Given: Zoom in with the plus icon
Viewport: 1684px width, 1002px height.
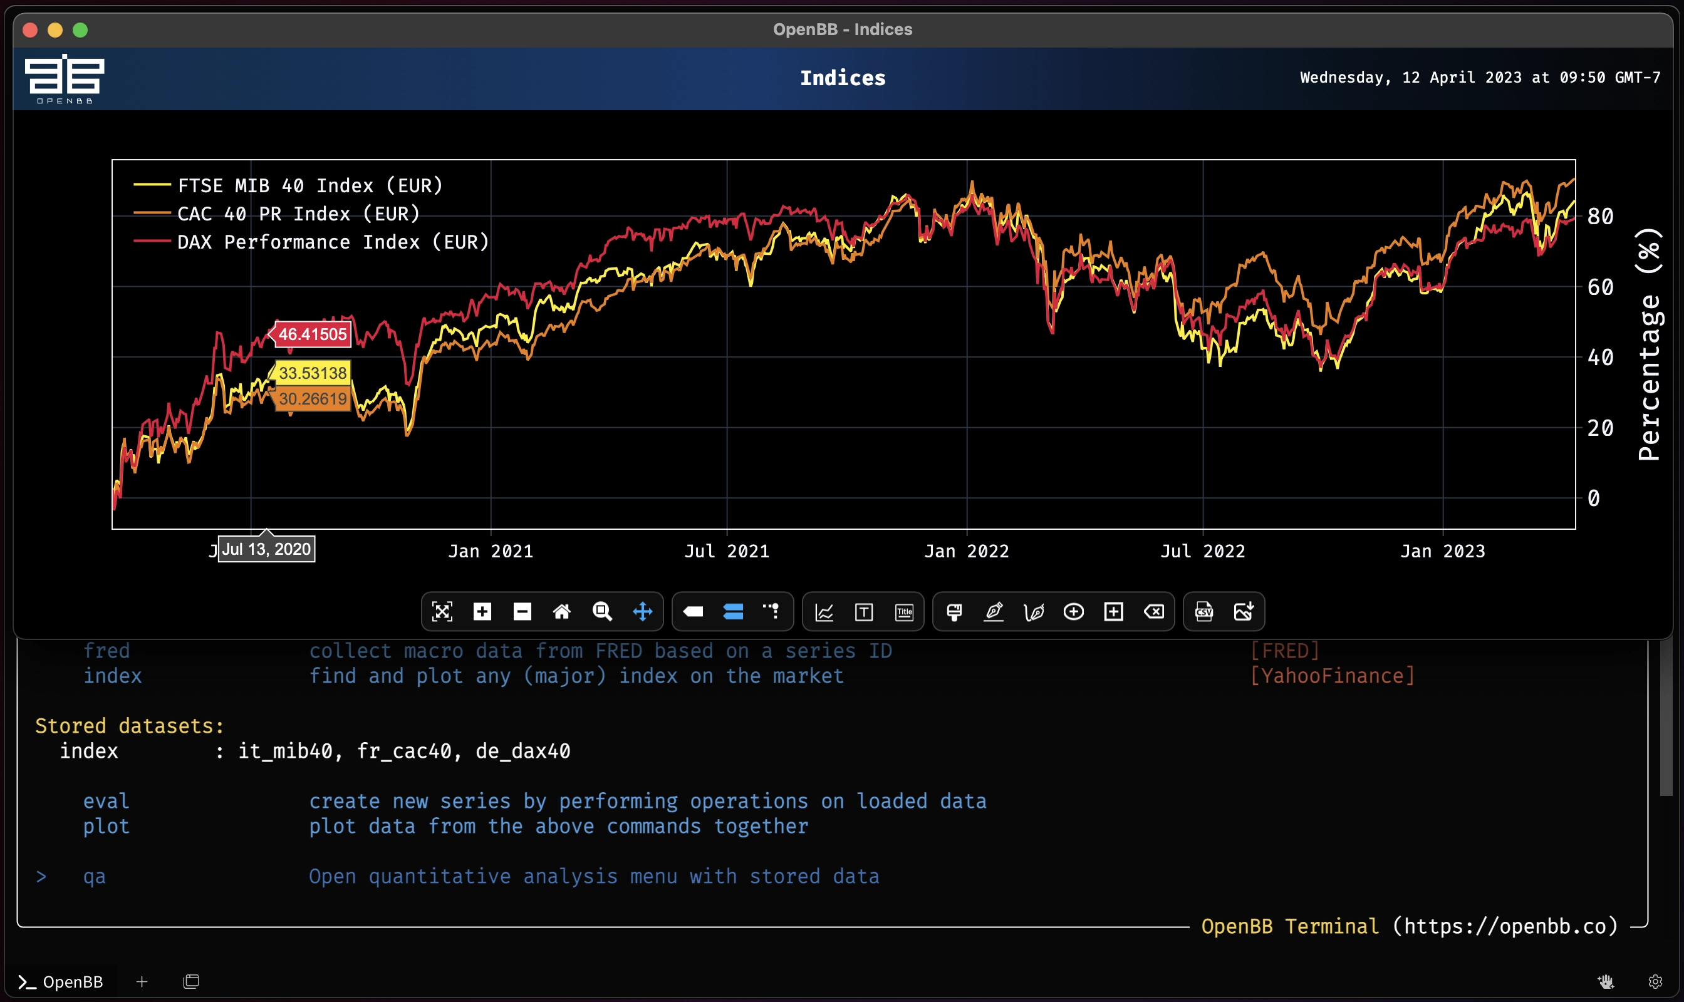Looking at the screenshot, I should pyautogui.click(x=482, y=612).
